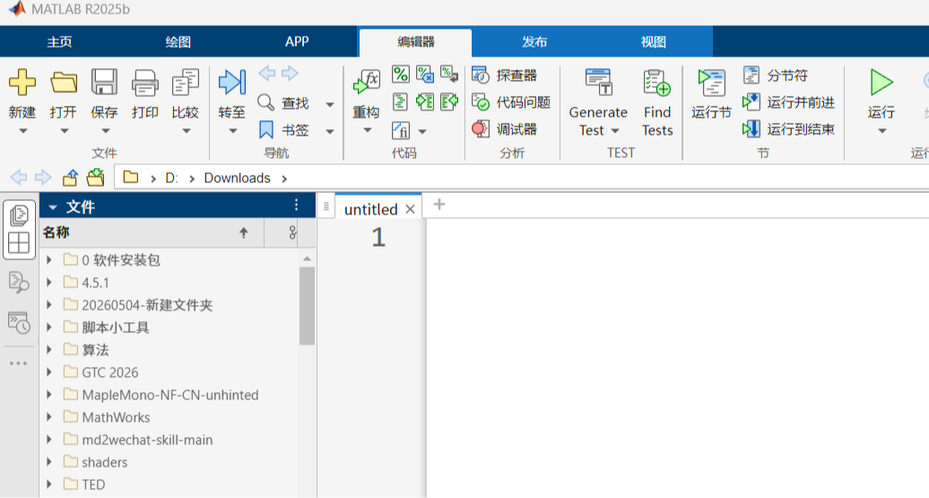This screenshot has height=498, width=929.
Task: Click the 运行到结束 button
Action: click(788, 128)
